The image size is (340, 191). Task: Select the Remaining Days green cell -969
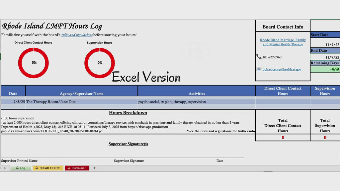pos(325,69)
